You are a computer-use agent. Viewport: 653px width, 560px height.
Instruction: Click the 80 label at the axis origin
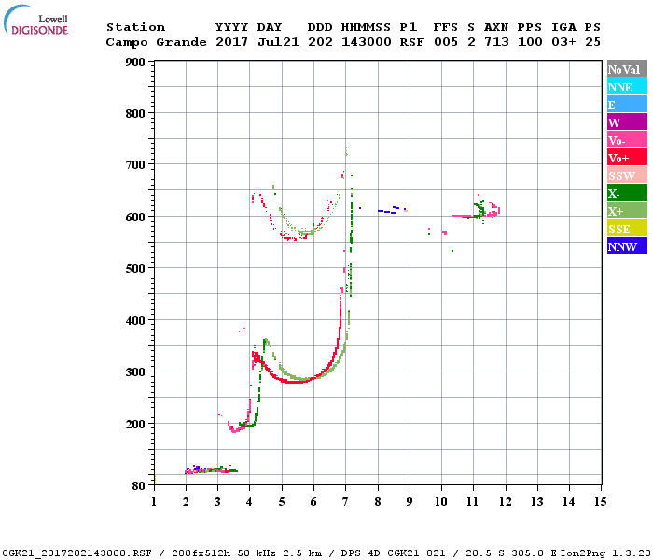coord(137,485)
